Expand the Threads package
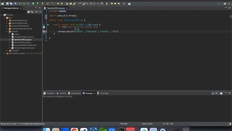Screen dimensions: 232x131 (x=7, y=51)
